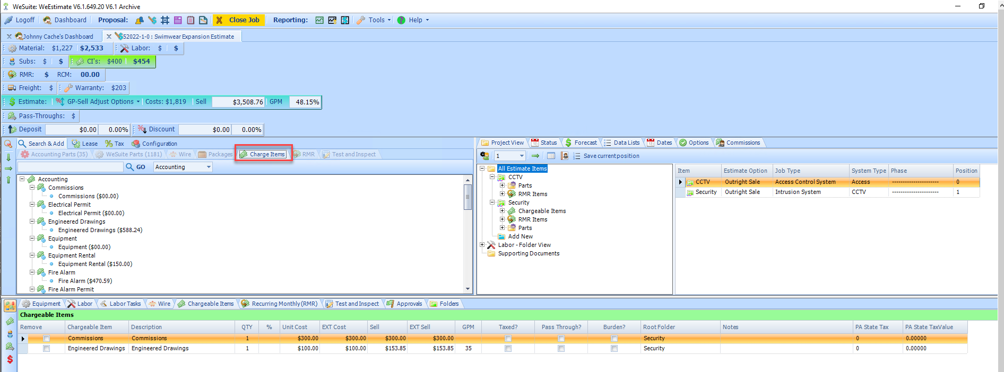Open the Accounting category dropdown

tap(209, 167)
